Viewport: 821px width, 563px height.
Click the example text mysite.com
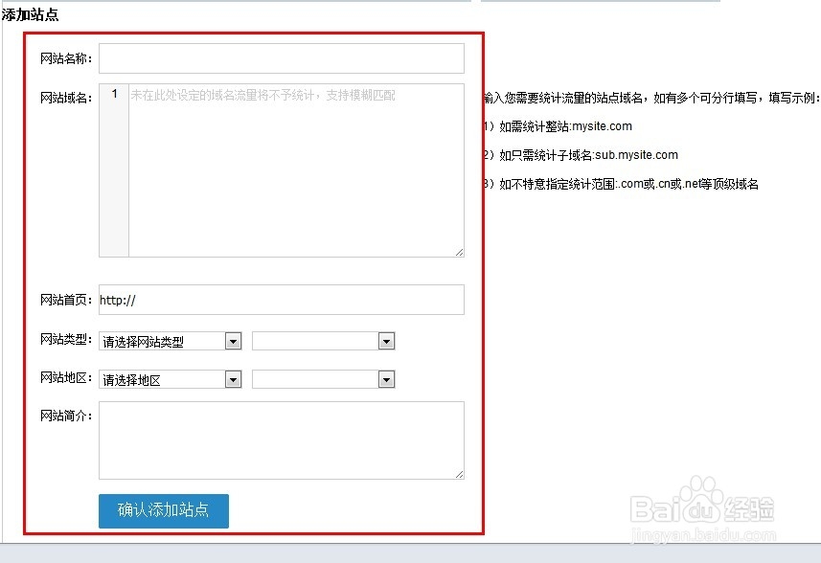602,126
